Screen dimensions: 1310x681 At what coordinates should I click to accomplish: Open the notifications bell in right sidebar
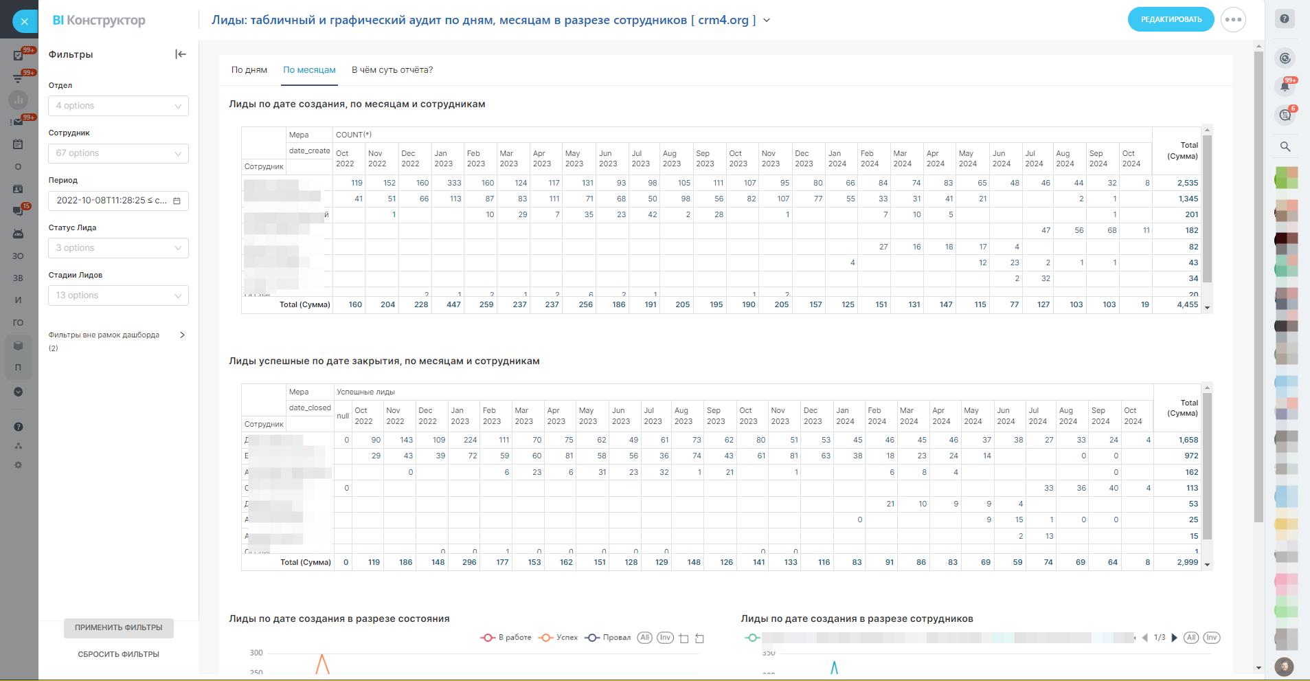[1285, 87]
